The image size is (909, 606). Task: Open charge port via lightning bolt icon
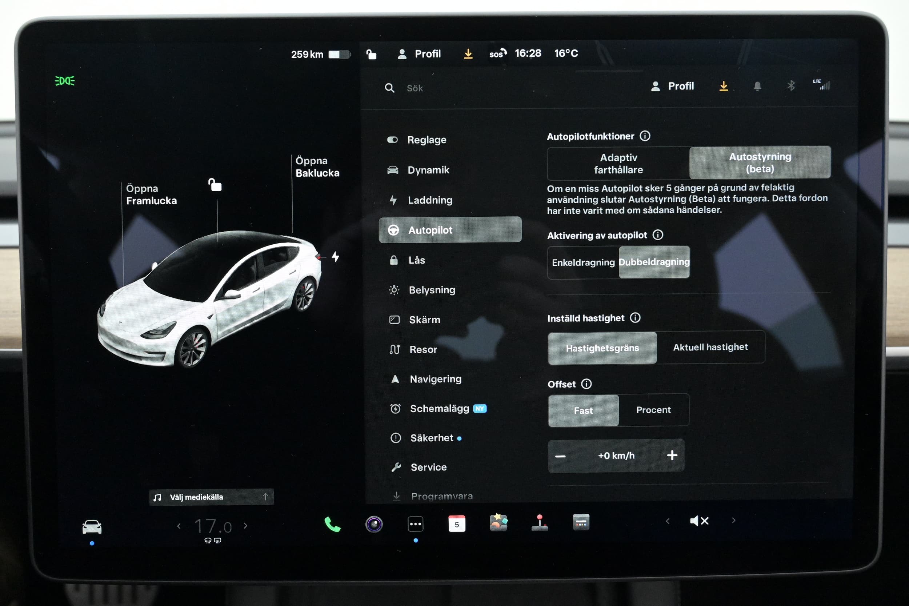(x=335, y=257)
